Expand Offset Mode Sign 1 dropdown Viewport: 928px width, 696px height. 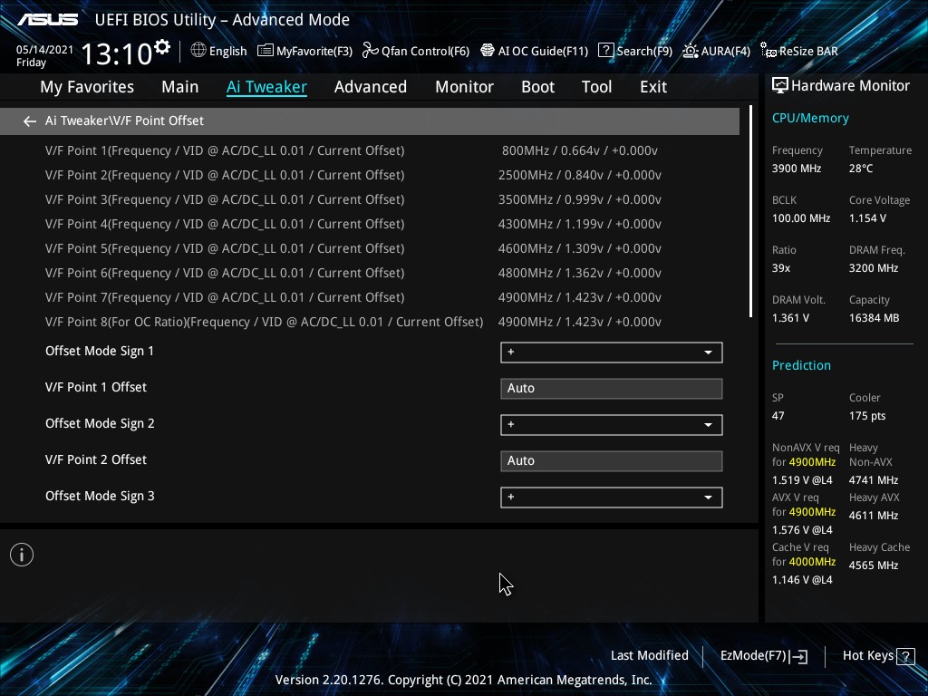[x=612, y=353]
